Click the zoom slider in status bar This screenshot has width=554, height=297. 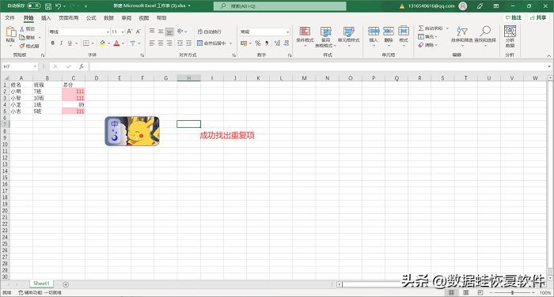(512, 293)
